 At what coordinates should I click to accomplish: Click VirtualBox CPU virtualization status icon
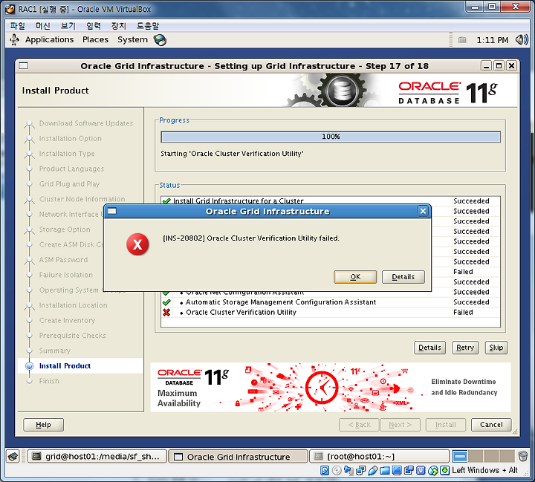coord(421,471)
